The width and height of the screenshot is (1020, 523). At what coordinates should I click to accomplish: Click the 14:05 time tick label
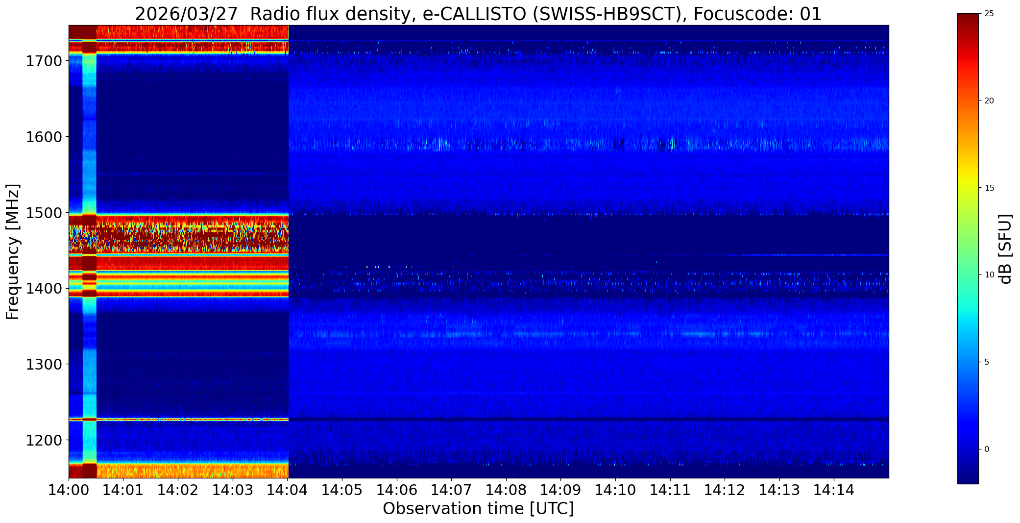[342, 490]
